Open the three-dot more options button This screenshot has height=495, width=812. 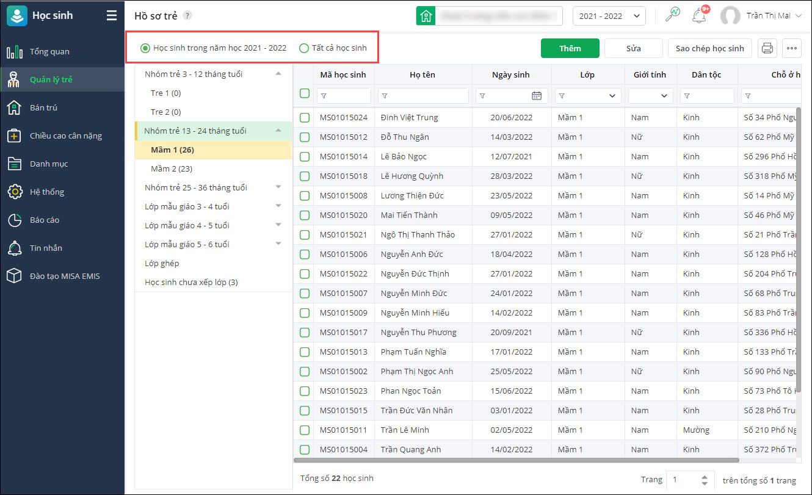point(792,48)
